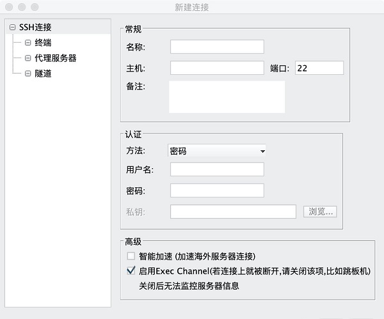Open the 方法 authentication dropdown
Image resolution: width=384 pixels, height=319 pixels.
point(217,151)
